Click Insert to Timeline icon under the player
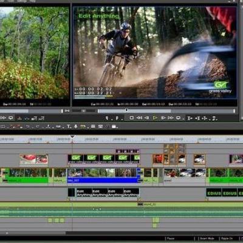The image size is (243, 243). tap(35, 118)
